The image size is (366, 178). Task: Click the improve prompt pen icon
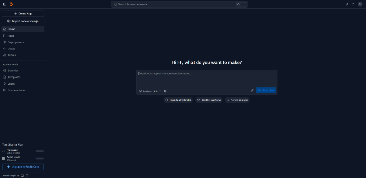coord(252,90)
